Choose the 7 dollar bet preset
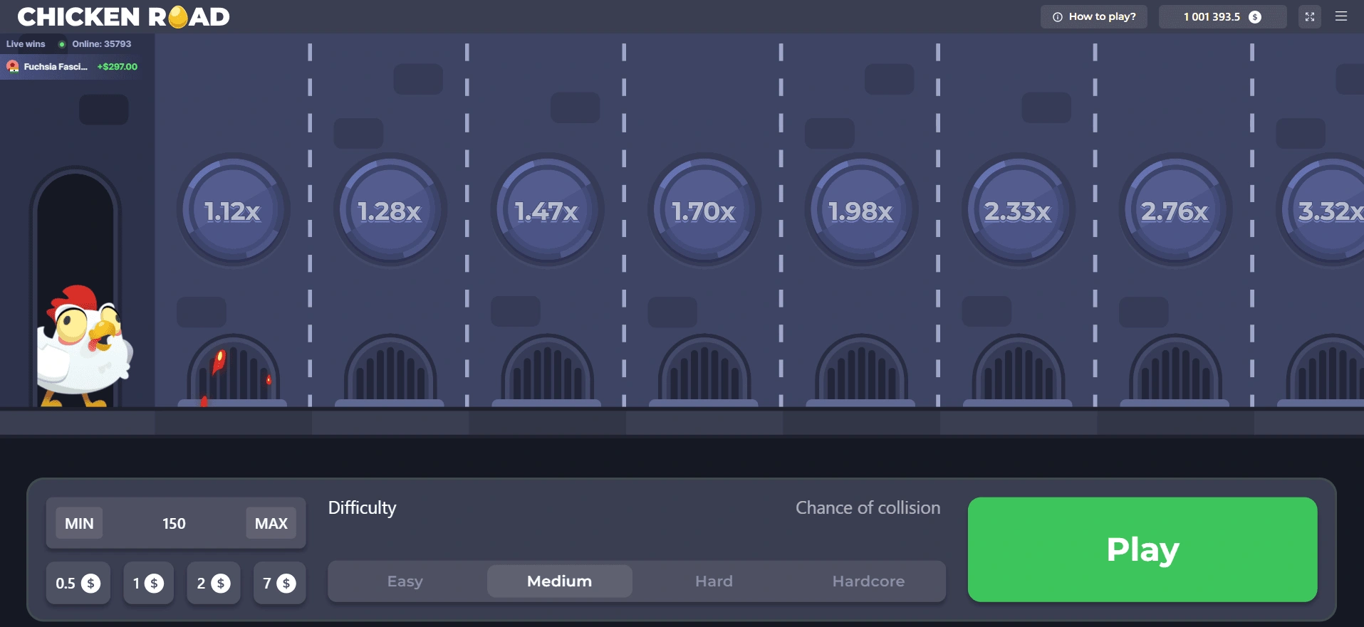 279,584
